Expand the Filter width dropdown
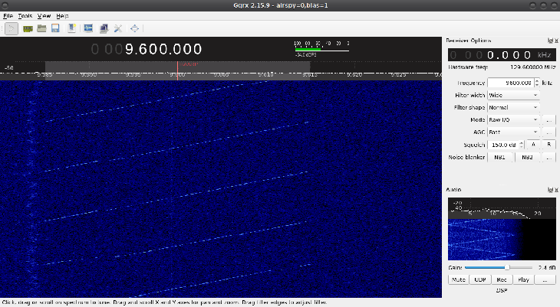The image size is (560, 307). (513, 95)
